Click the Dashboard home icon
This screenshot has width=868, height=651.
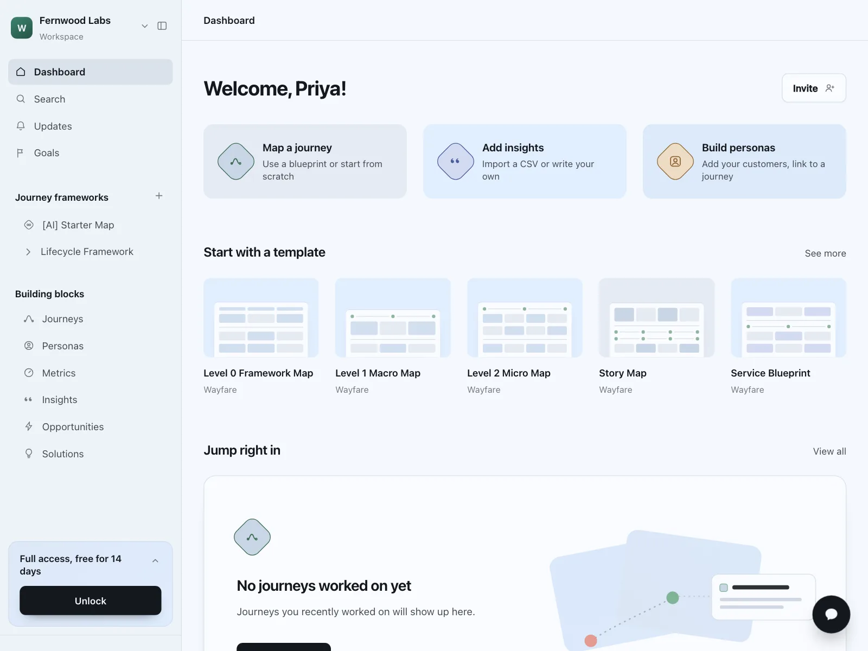(21, 72)
